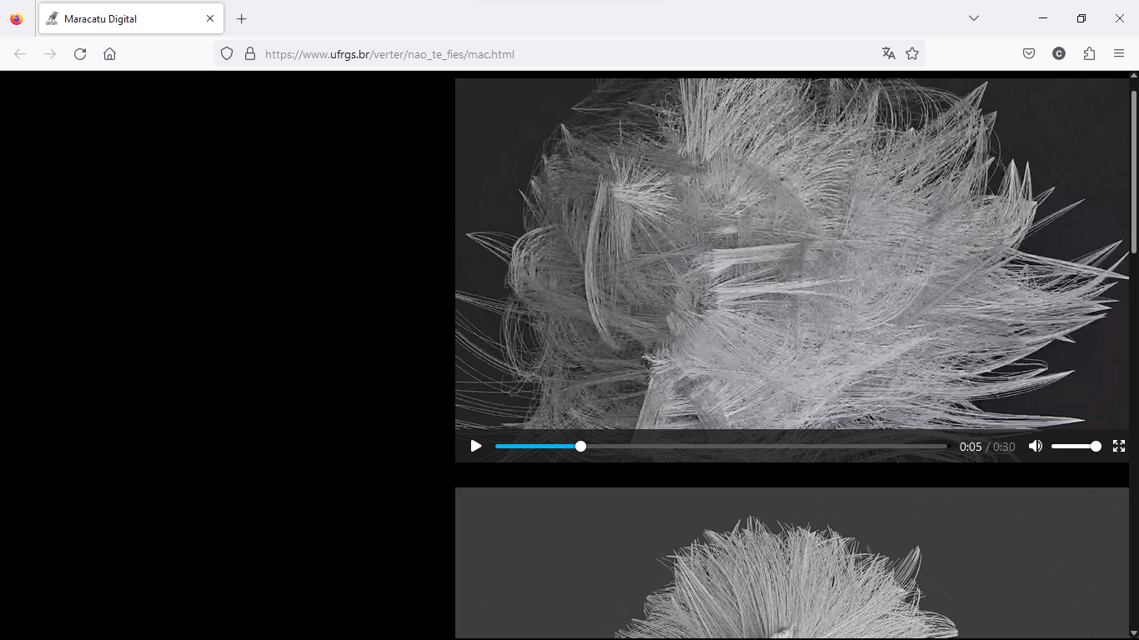Reload the current page

[x=80, y=54]
